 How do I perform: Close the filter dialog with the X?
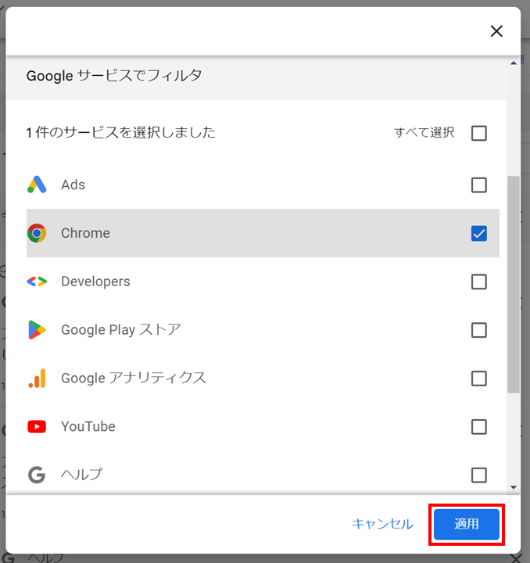coord(496,31)
